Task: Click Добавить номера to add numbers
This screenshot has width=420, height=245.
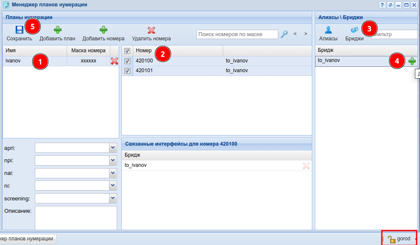Action: [104, 34]
